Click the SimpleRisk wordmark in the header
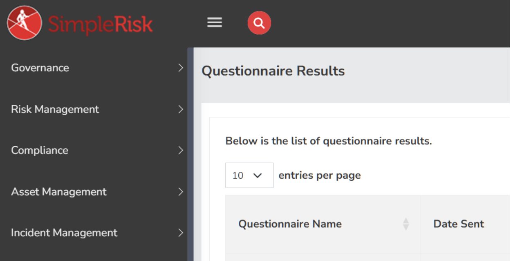This screenshot has width=511, height=262. point(99,23)
